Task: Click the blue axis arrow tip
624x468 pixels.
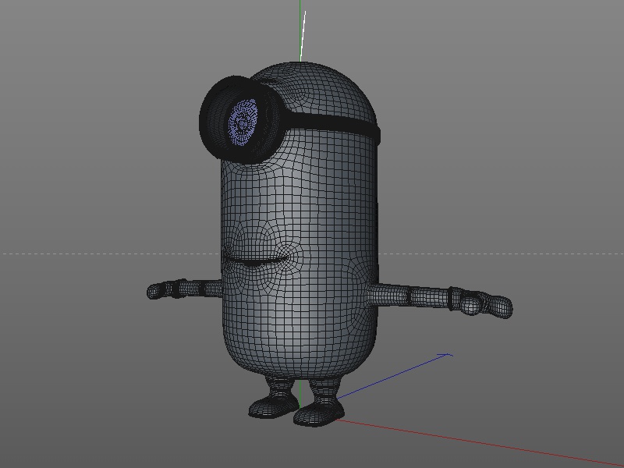Action: pyautogui.click(x=447, y=355)
